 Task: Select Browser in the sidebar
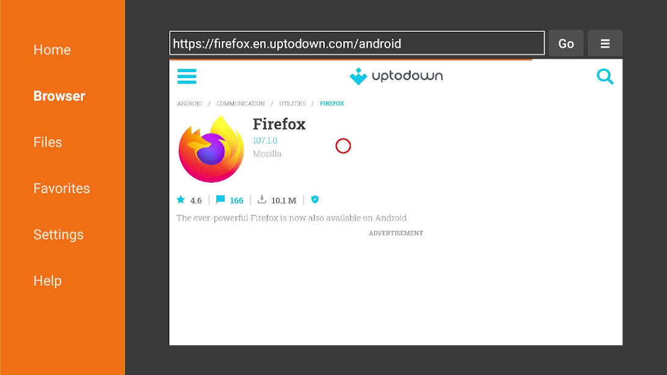(x=59, y=96)
